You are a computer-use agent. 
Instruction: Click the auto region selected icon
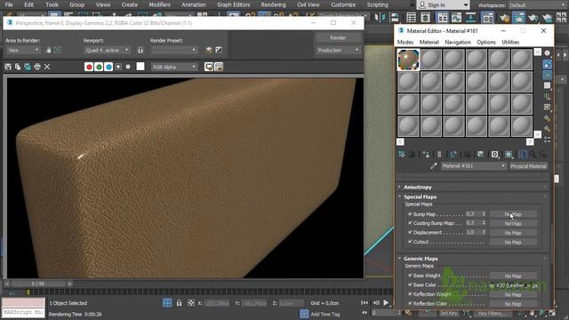pos(57,50)
